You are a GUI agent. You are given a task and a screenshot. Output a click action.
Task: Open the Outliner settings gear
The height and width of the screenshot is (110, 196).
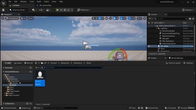193,19
